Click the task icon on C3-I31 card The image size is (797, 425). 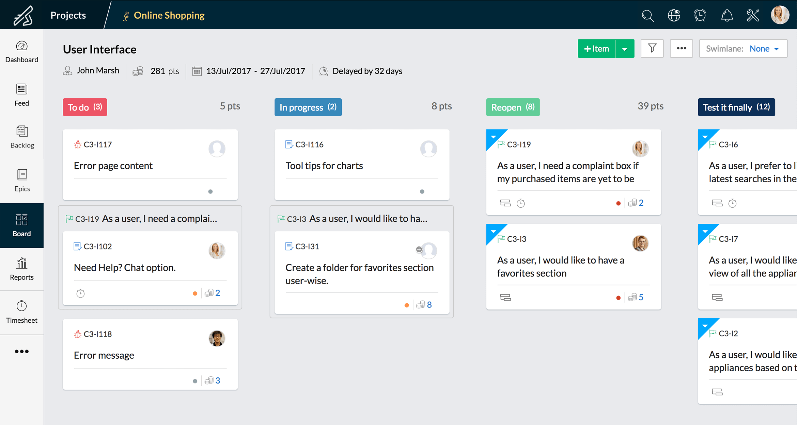[x=289, y=247]
